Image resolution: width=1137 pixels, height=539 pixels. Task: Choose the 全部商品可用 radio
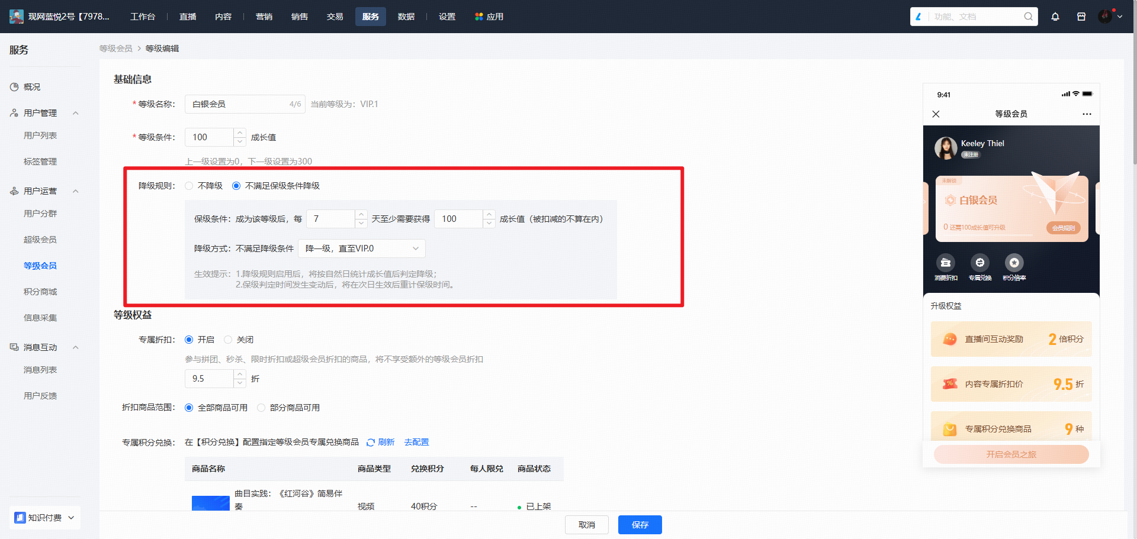[189, 408]
